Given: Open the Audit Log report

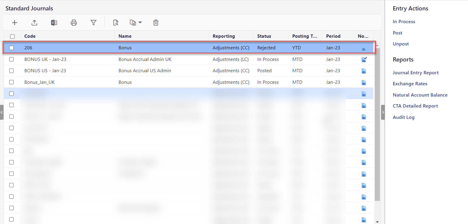Looking at the screenshot, I should click(x=403, y=117).
